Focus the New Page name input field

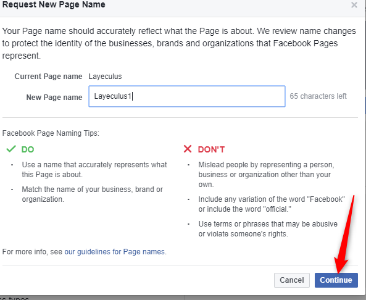click(187, 96)
